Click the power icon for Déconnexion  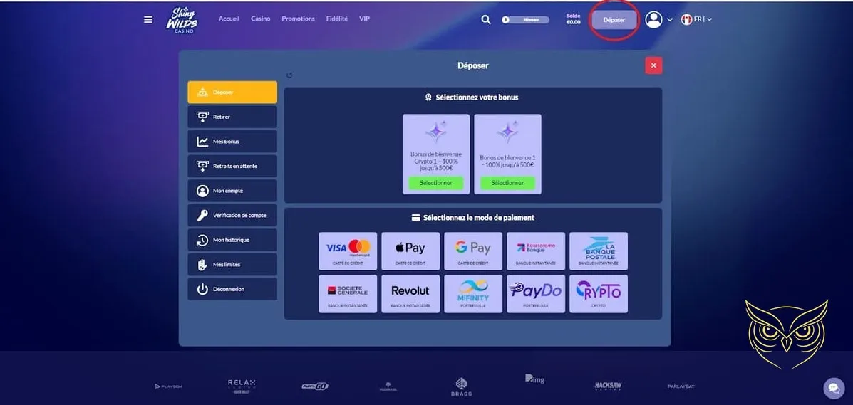tap(202, 289)
